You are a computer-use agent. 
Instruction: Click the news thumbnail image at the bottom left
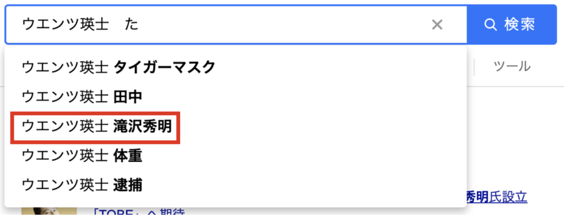[x=49, y=212]
